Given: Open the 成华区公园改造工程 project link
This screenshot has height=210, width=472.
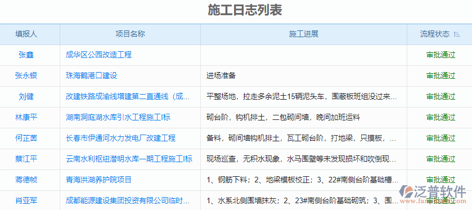Looking at the screenshot, I should point(99,55).
